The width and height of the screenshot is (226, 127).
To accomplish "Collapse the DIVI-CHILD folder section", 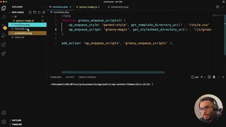I will [10, 12].
